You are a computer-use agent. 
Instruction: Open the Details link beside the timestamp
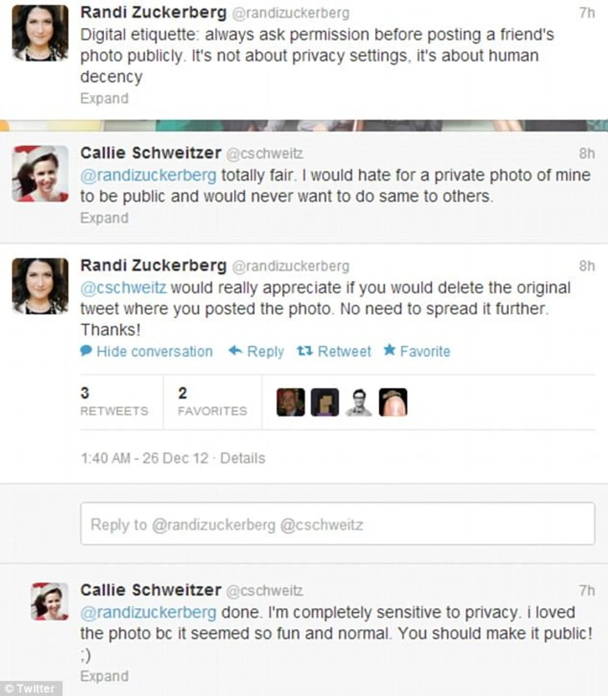[243, 458]
